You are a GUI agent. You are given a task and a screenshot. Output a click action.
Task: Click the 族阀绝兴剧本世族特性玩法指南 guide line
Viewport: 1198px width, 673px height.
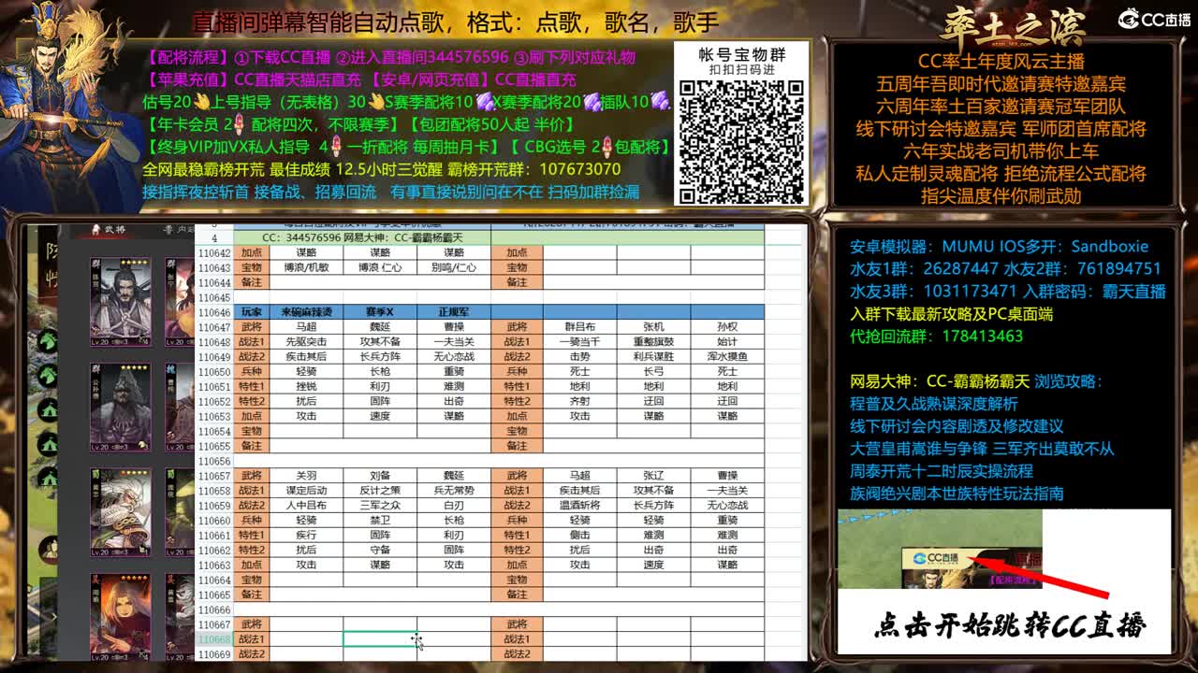pyautogui.click(x=957, y=494)
